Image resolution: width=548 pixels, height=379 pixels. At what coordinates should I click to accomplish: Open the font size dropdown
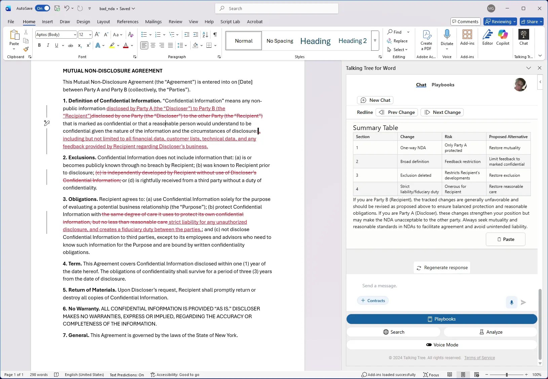click(90, 35)
